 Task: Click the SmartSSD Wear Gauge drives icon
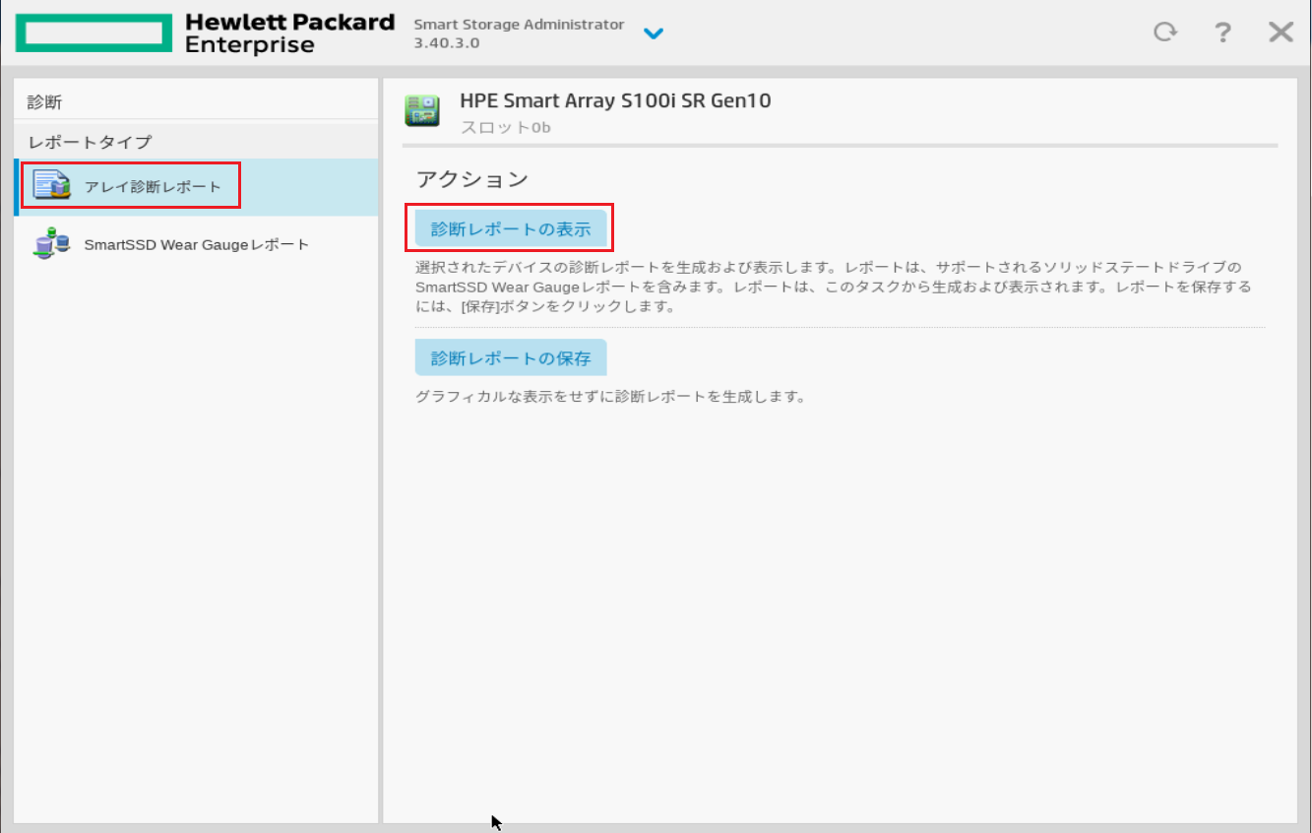pos(51,243)
